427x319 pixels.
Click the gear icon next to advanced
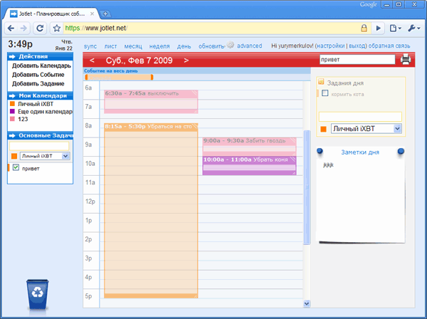[231, 45]
